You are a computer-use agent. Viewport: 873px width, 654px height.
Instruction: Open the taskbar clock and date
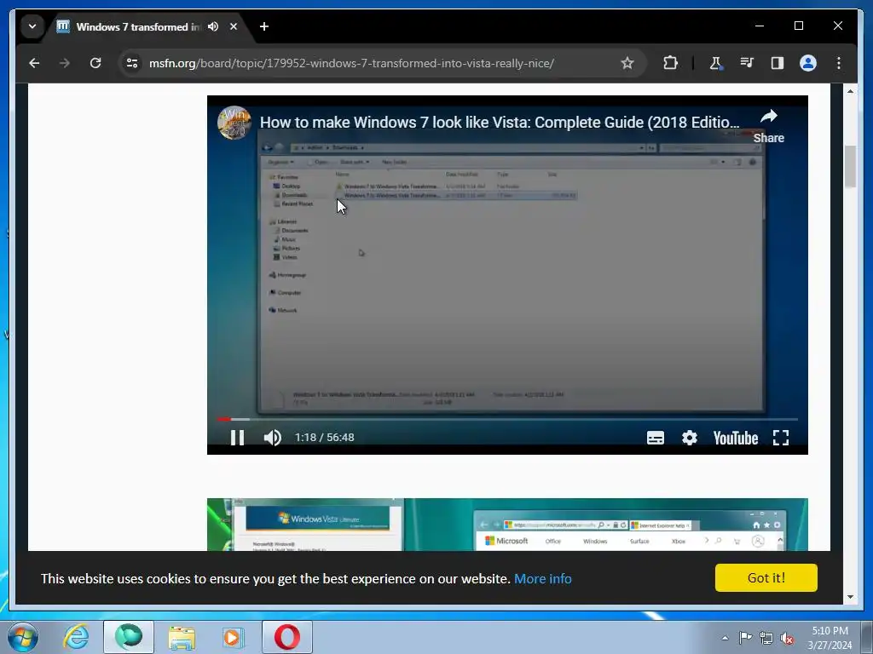coord(830,638)
